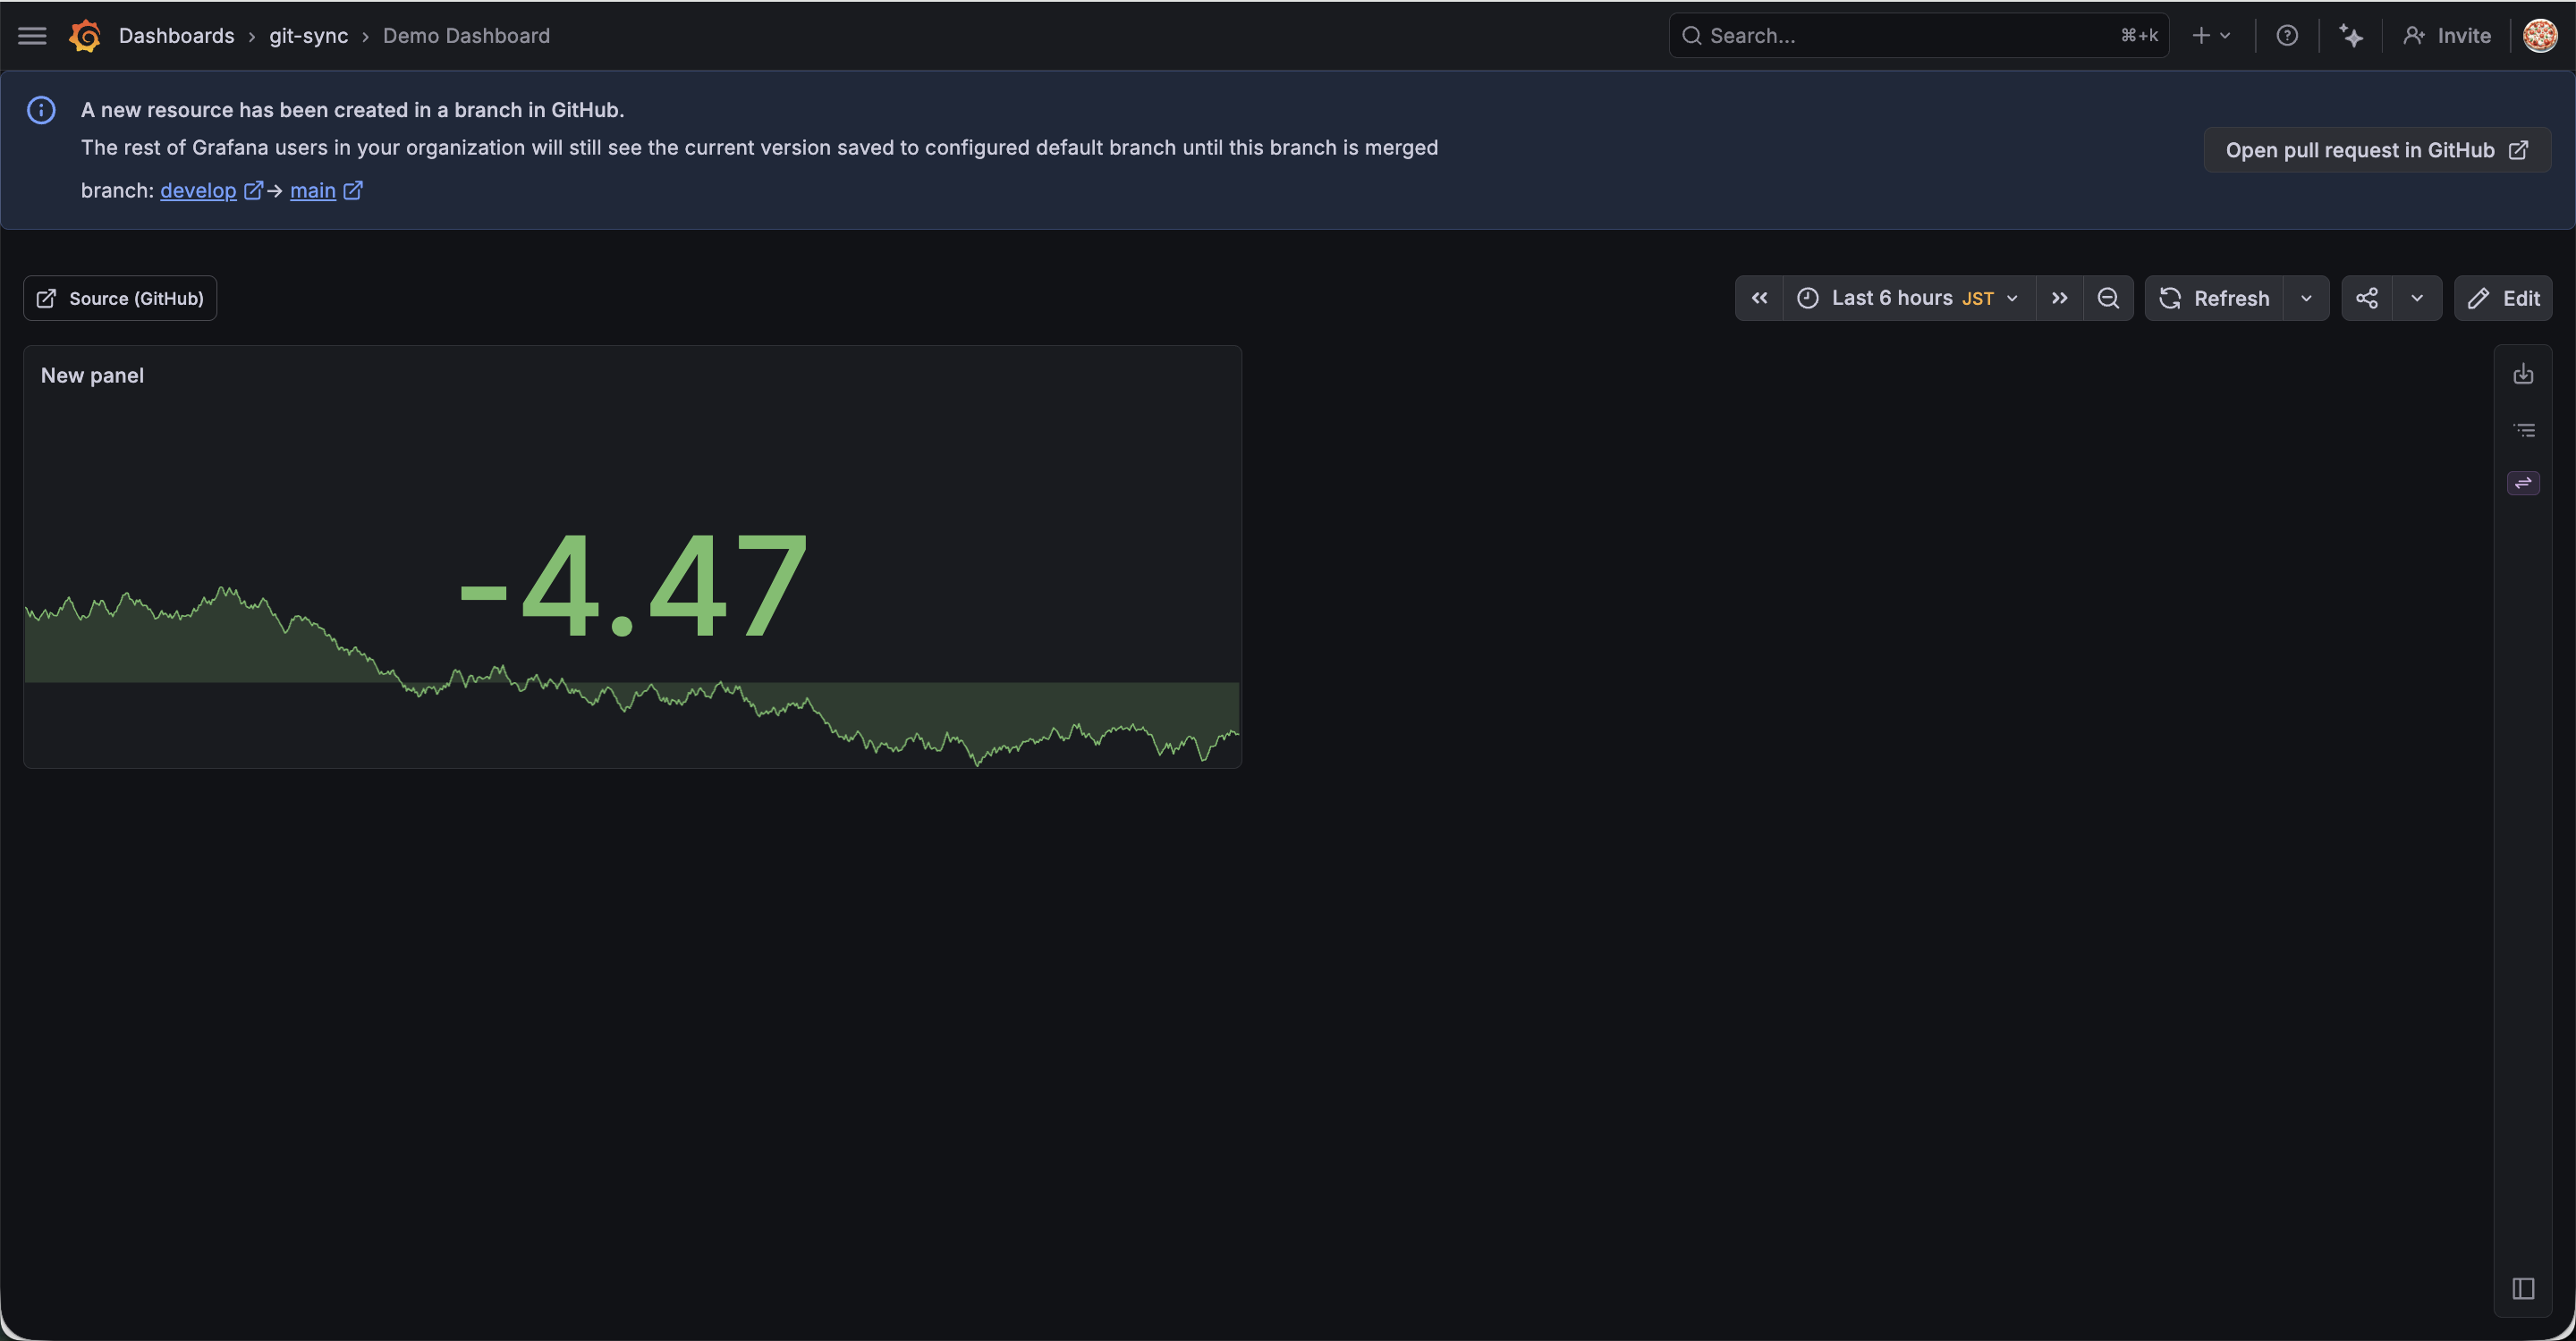This screenshot has height=1341, width=2576.
Task: Click the Grafana logo home icon
Action: (85, 36)
